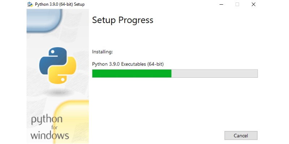Click the greyed-out maximize window button

pos(237,4)
